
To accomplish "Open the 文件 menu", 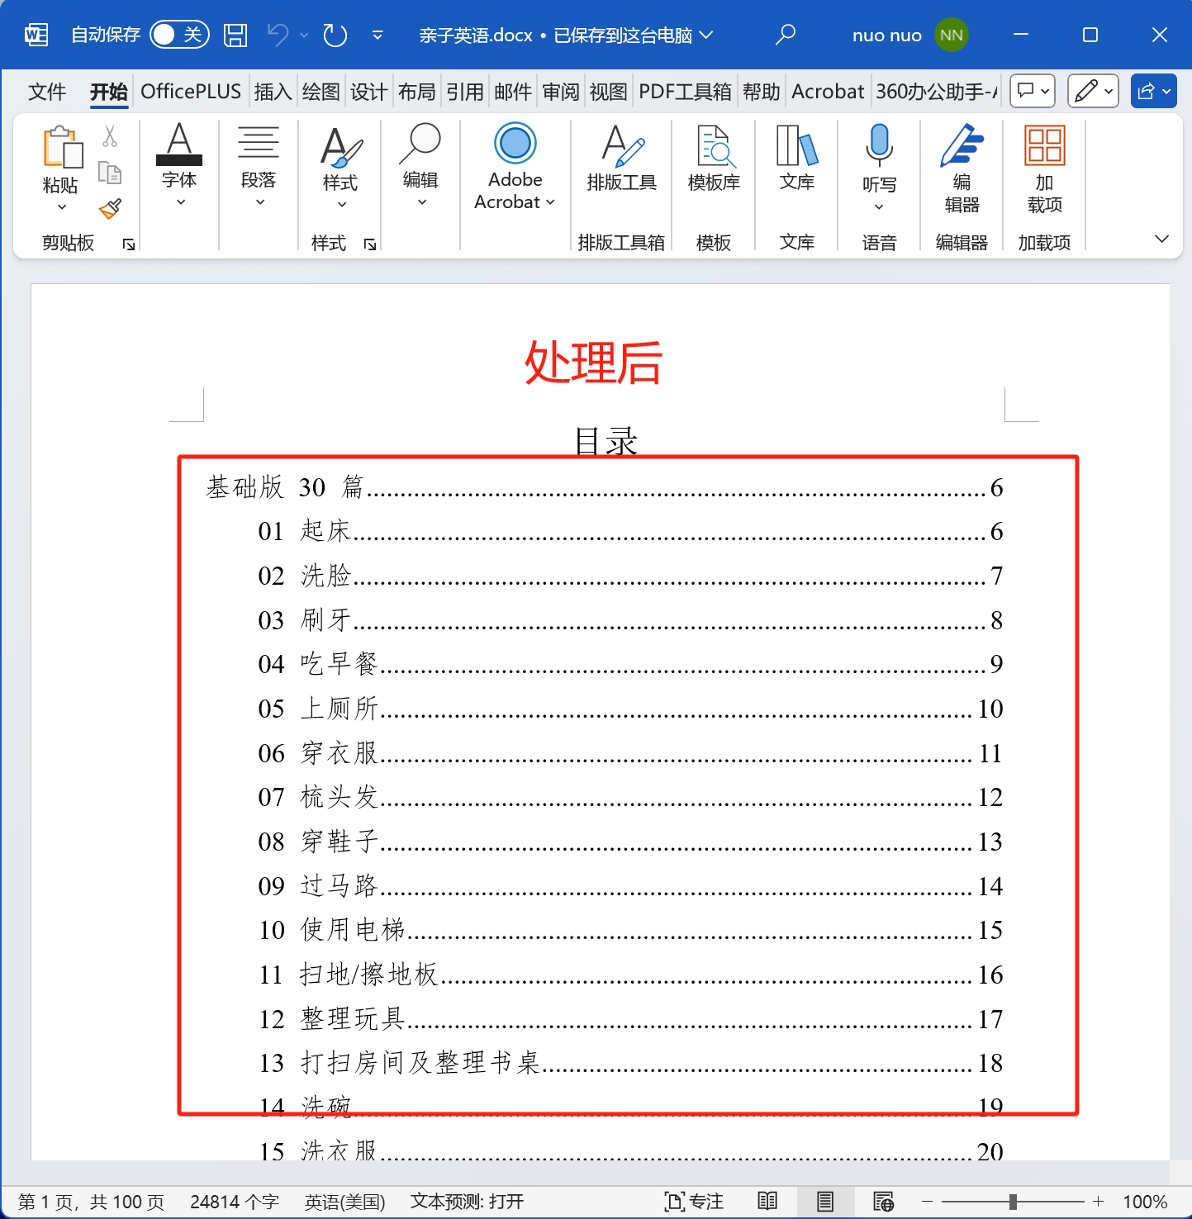I will 47,92.
